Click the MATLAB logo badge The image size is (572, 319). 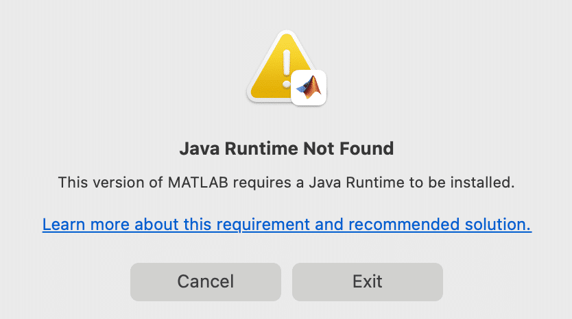[309, 88]
